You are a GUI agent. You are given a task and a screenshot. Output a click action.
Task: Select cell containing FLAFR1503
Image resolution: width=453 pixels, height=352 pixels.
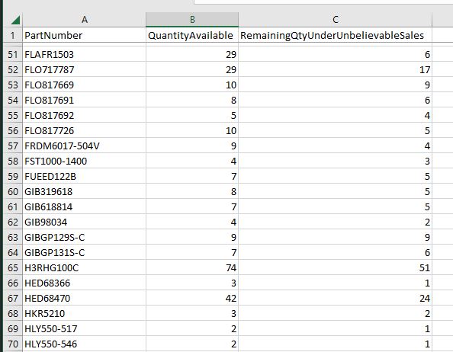[85, 54]
